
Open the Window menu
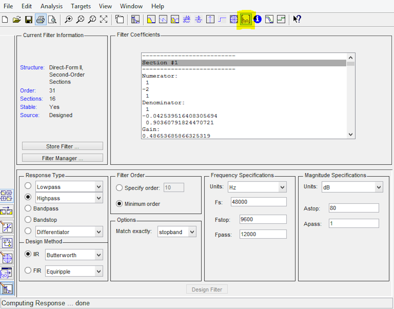131,6
